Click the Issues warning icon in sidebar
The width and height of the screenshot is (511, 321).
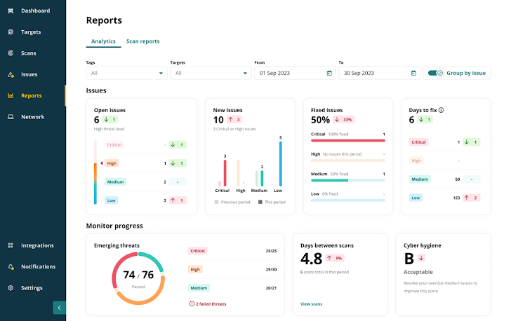click(11, 74)
